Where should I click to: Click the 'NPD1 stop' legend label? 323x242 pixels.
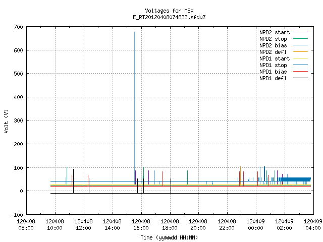pyautogui.click(x=273, y=65)
